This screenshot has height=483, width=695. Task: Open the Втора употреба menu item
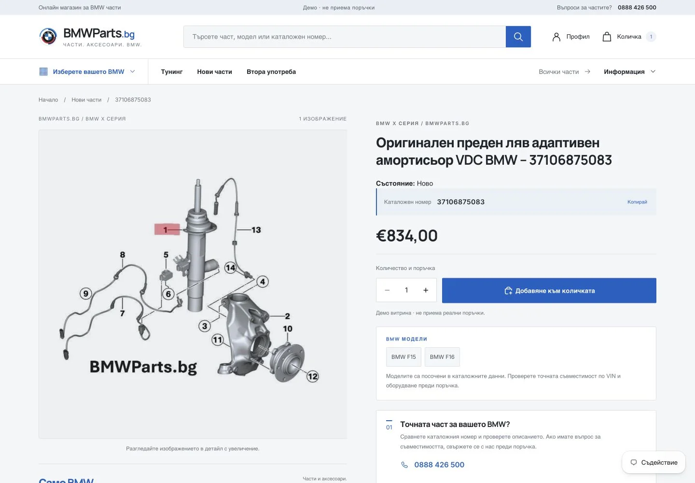[271, 71]
